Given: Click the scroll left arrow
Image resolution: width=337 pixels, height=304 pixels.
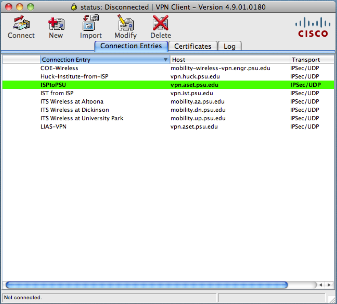Looking at the screenshot, I should tap(321, 285).
